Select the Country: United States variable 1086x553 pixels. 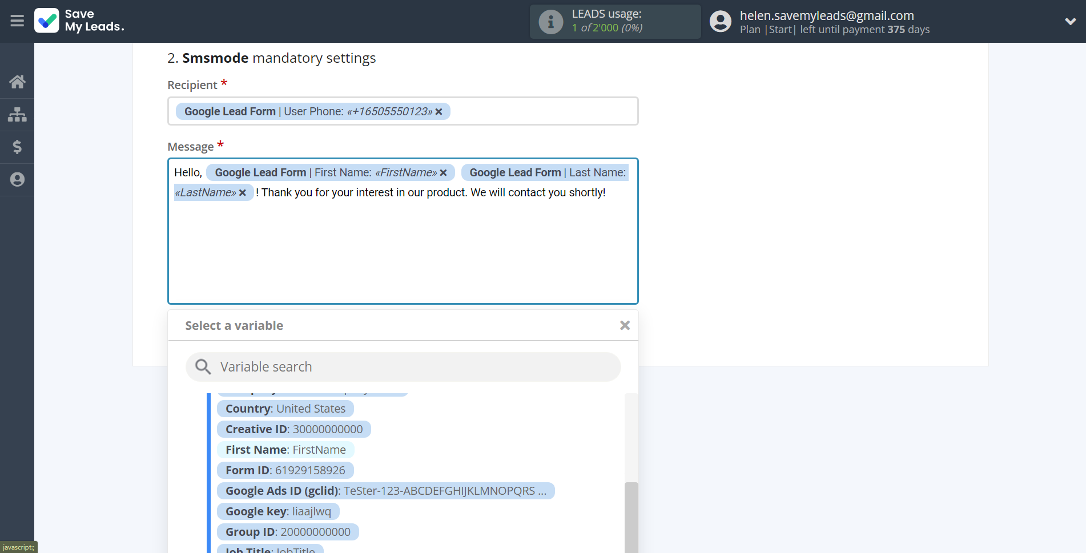point(285,409)
